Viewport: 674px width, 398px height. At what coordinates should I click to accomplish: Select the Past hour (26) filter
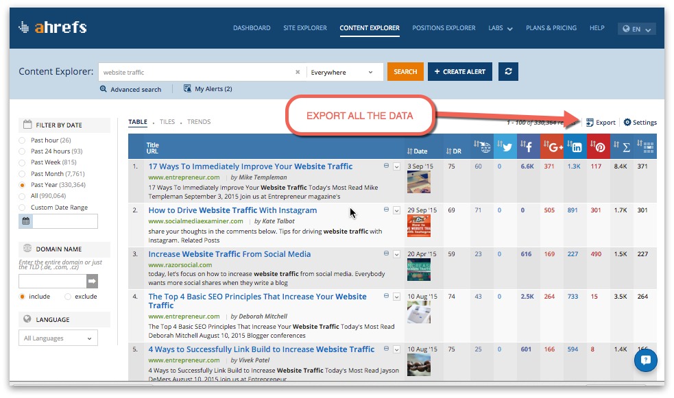22,140
